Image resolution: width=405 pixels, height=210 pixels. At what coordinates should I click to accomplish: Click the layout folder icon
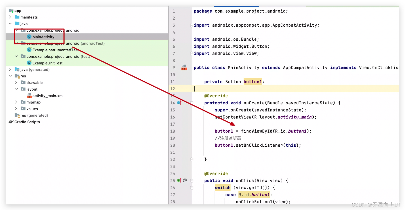click(23, 89)
